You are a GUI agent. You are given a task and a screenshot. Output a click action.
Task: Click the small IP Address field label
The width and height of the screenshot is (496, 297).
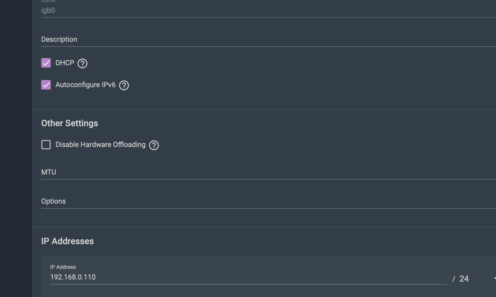[x=63, y=267]
